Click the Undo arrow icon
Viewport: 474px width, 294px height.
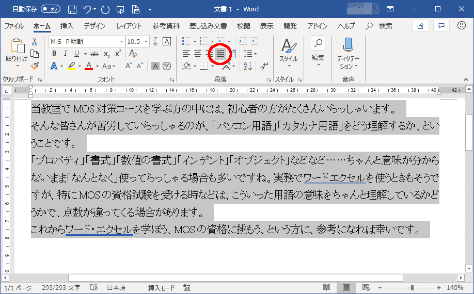point(87,9)
